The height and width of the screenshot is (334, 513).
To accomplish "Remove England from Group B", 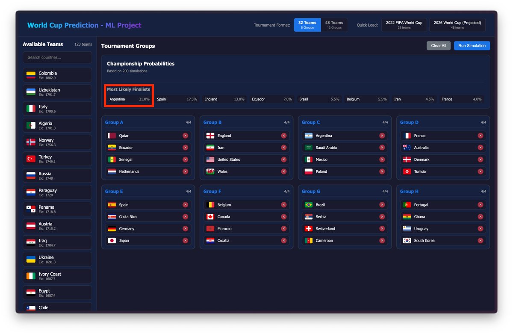I will 283,136.
